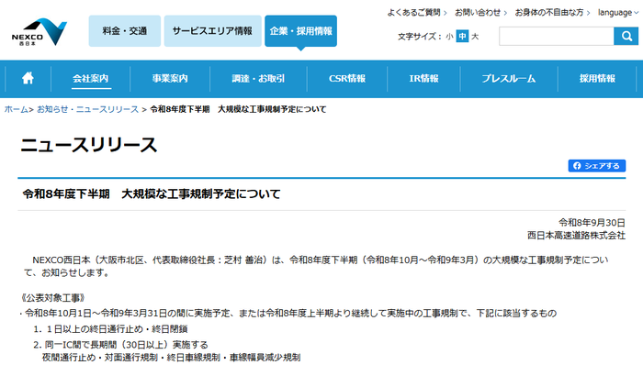Go to ホーム breadcrumb link

[16, 109]
